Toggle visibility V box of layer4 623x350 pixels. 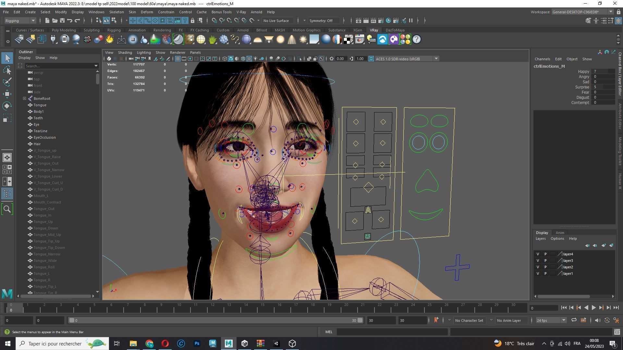coord(538,254)
